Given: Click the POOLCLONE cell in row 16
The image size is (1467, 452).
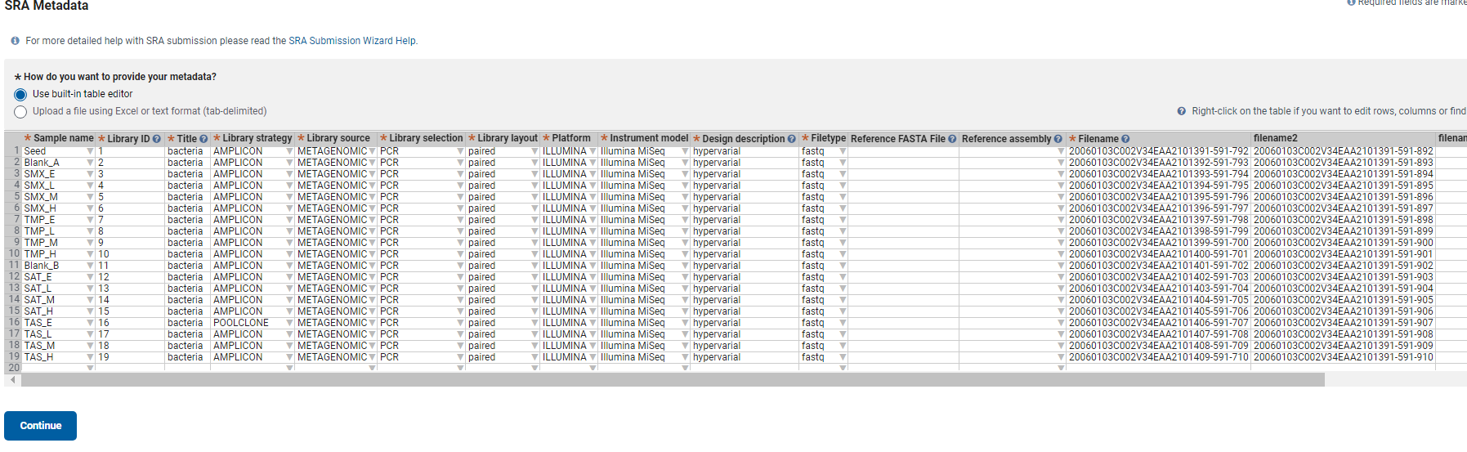Looking at the screenshot, I should (x=253, y=323).
